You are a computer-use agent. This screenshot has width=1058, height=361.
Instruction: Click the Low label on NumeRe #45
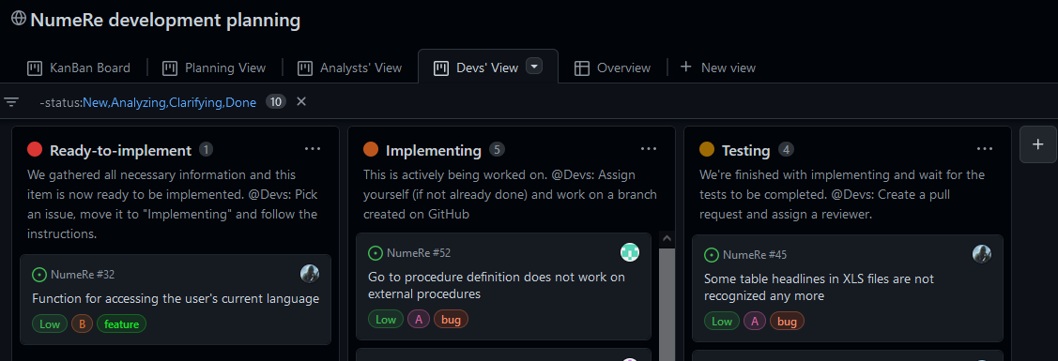click(722, 322)
